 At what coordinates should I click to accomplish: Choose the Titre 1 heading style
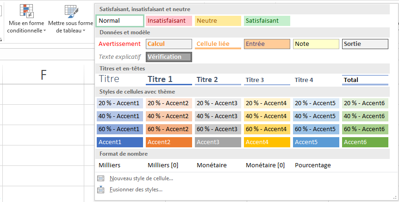(x=169, y=80)
